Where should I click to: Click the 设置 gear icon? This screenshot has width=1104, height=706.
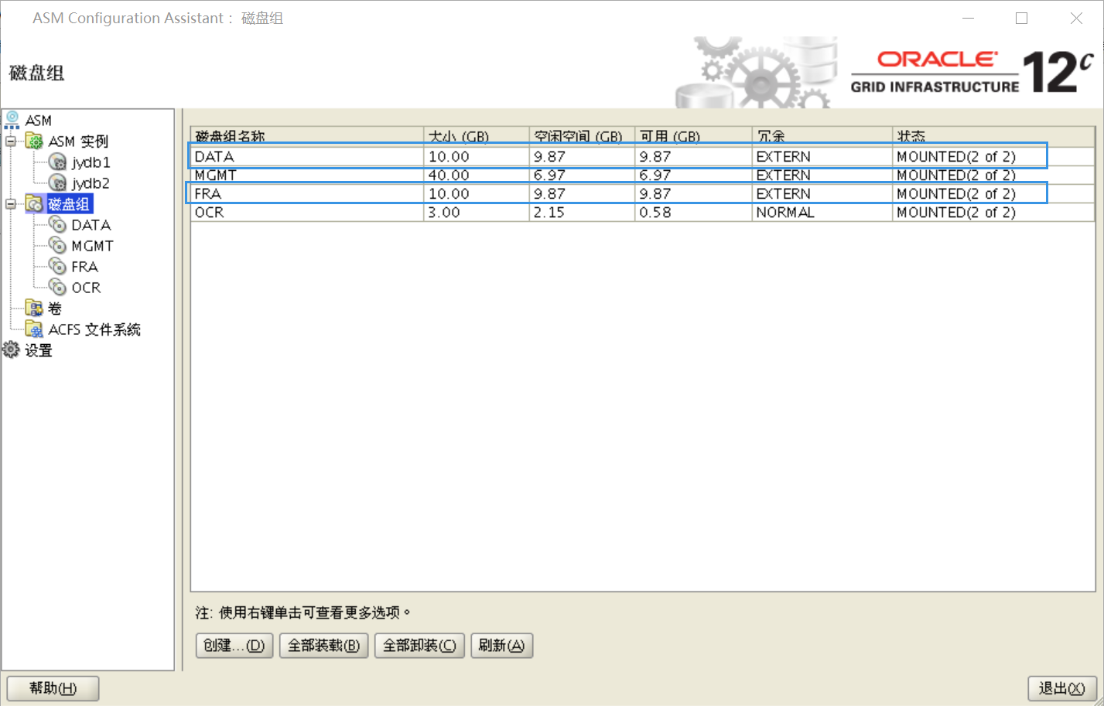pyautogui.click(x=12, y=350)
